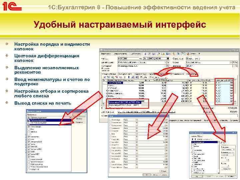The image size is (240, 180).
Task: Click the small refresh icon right of the column list
Action: click(x=221, y=143)
